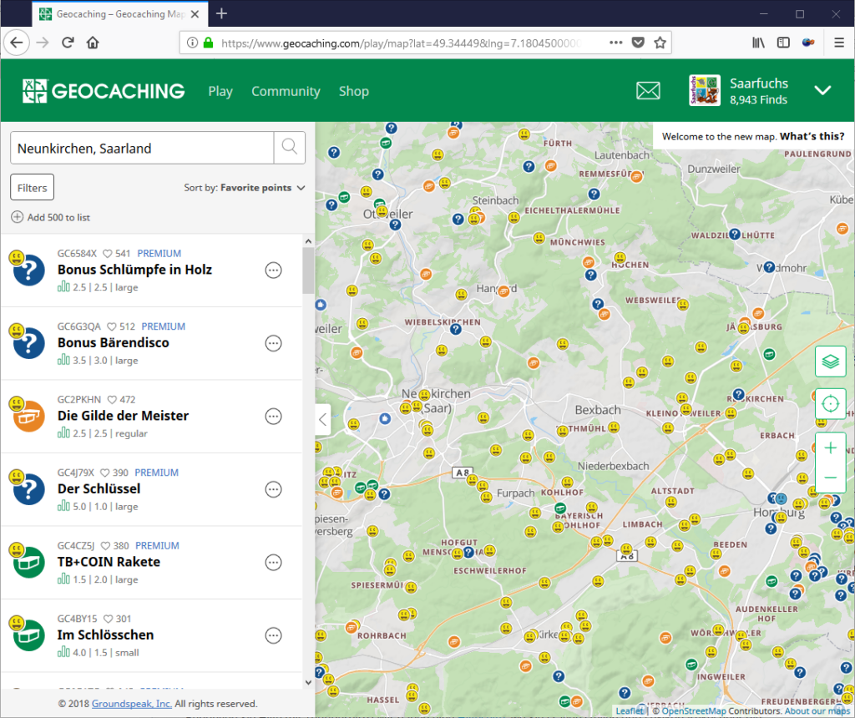The width and height of the screenshot is (855, 718).
Task: Collapse the cache list sidebar with the chevron
Action: (322, 420)
